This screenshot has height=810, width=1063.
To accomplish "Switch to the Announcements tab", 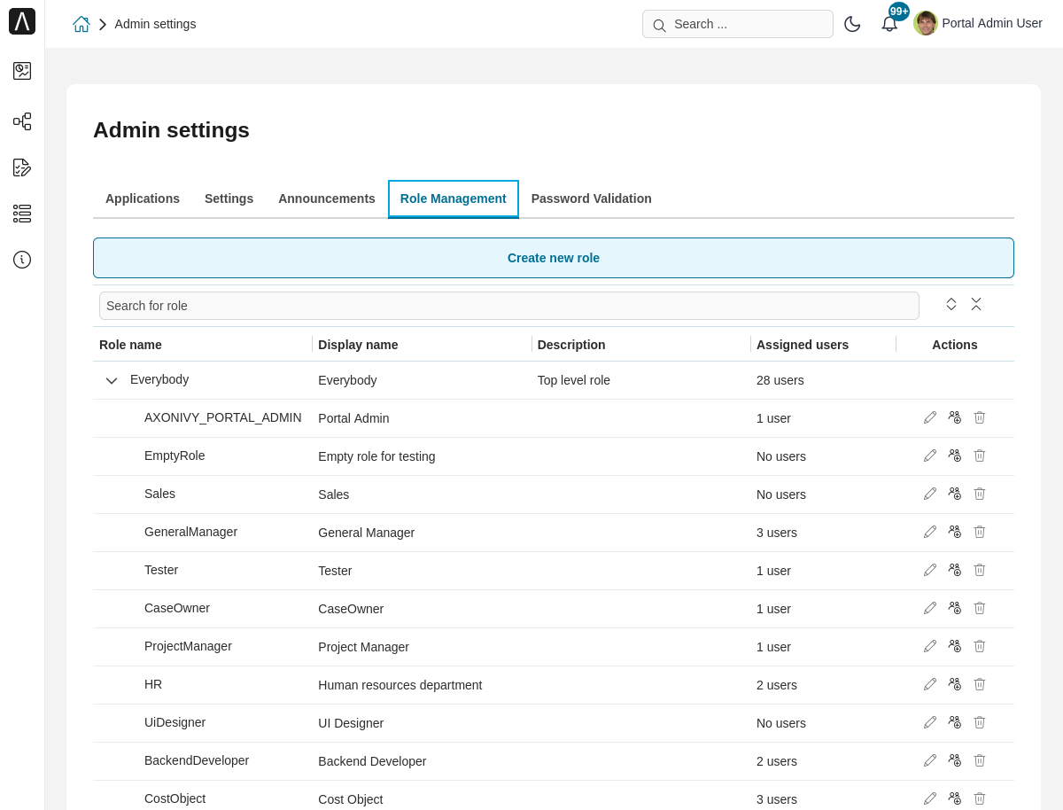I will coord(327,199).
